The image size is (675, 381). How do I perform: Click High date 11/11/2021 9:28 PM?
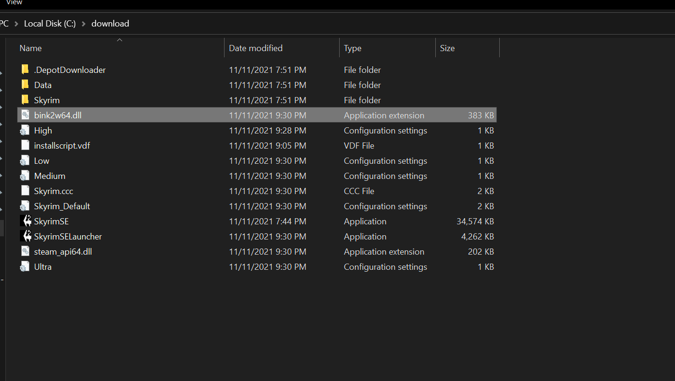click(x=268, y=131)
